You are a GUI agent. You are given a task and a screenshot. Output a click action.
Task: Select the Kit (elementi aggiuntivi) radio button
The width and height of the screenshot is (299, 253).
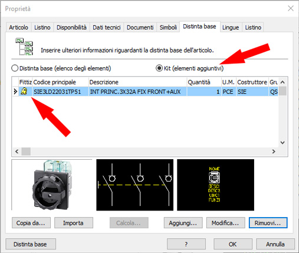(x=159, y=68)
